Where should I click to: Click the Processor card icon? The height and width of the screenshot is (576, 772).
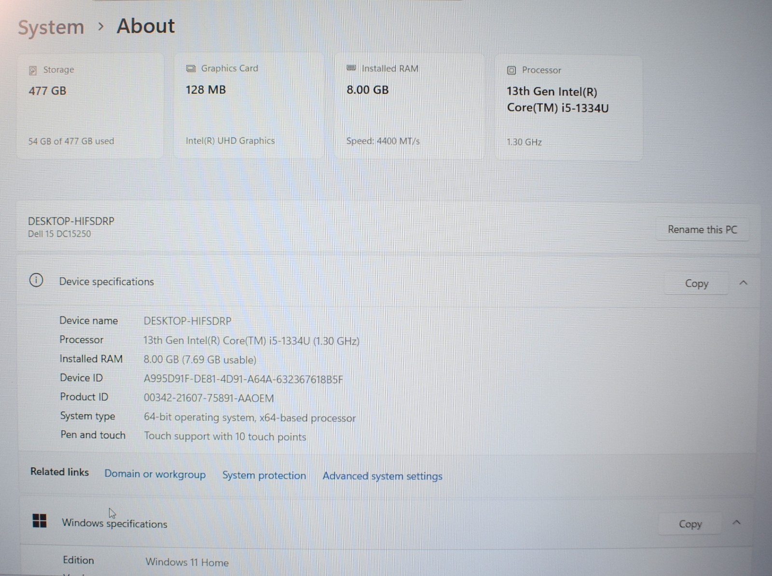pos(511,70)
